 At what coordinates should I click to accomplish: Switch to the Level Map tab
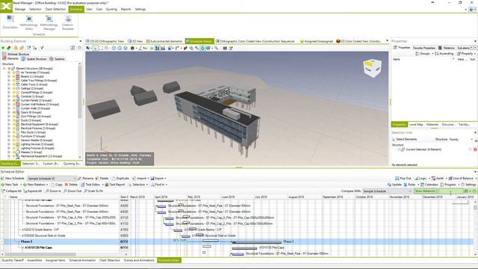click(416, 125)
